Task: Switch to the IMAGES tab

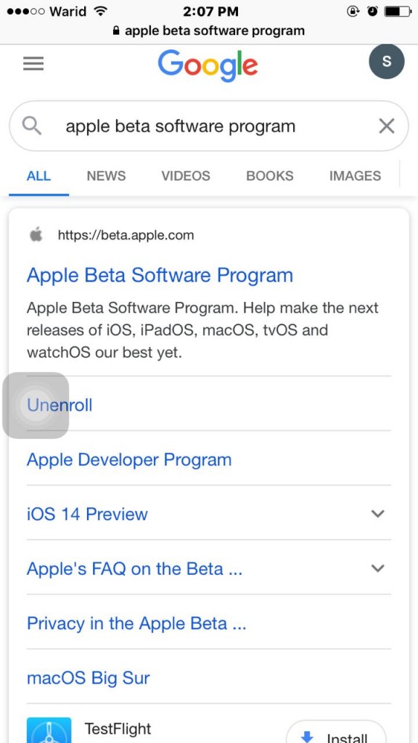Action: click(355, 176)
